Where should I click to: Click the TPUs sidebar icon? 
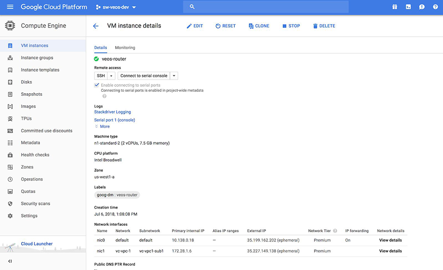[x=10, y=119]
